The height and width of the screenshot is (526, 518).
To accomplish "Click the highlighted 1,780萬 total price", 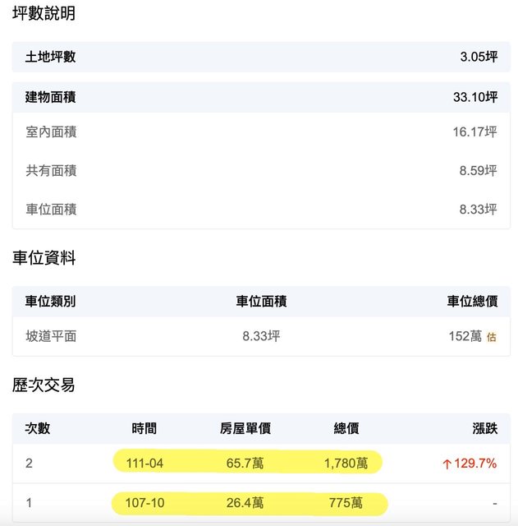I will click(x=346, y=464).
